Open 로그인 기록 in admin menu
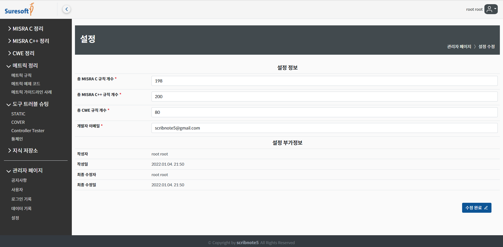This screenshot has height=247, width=503. [21, 199]
